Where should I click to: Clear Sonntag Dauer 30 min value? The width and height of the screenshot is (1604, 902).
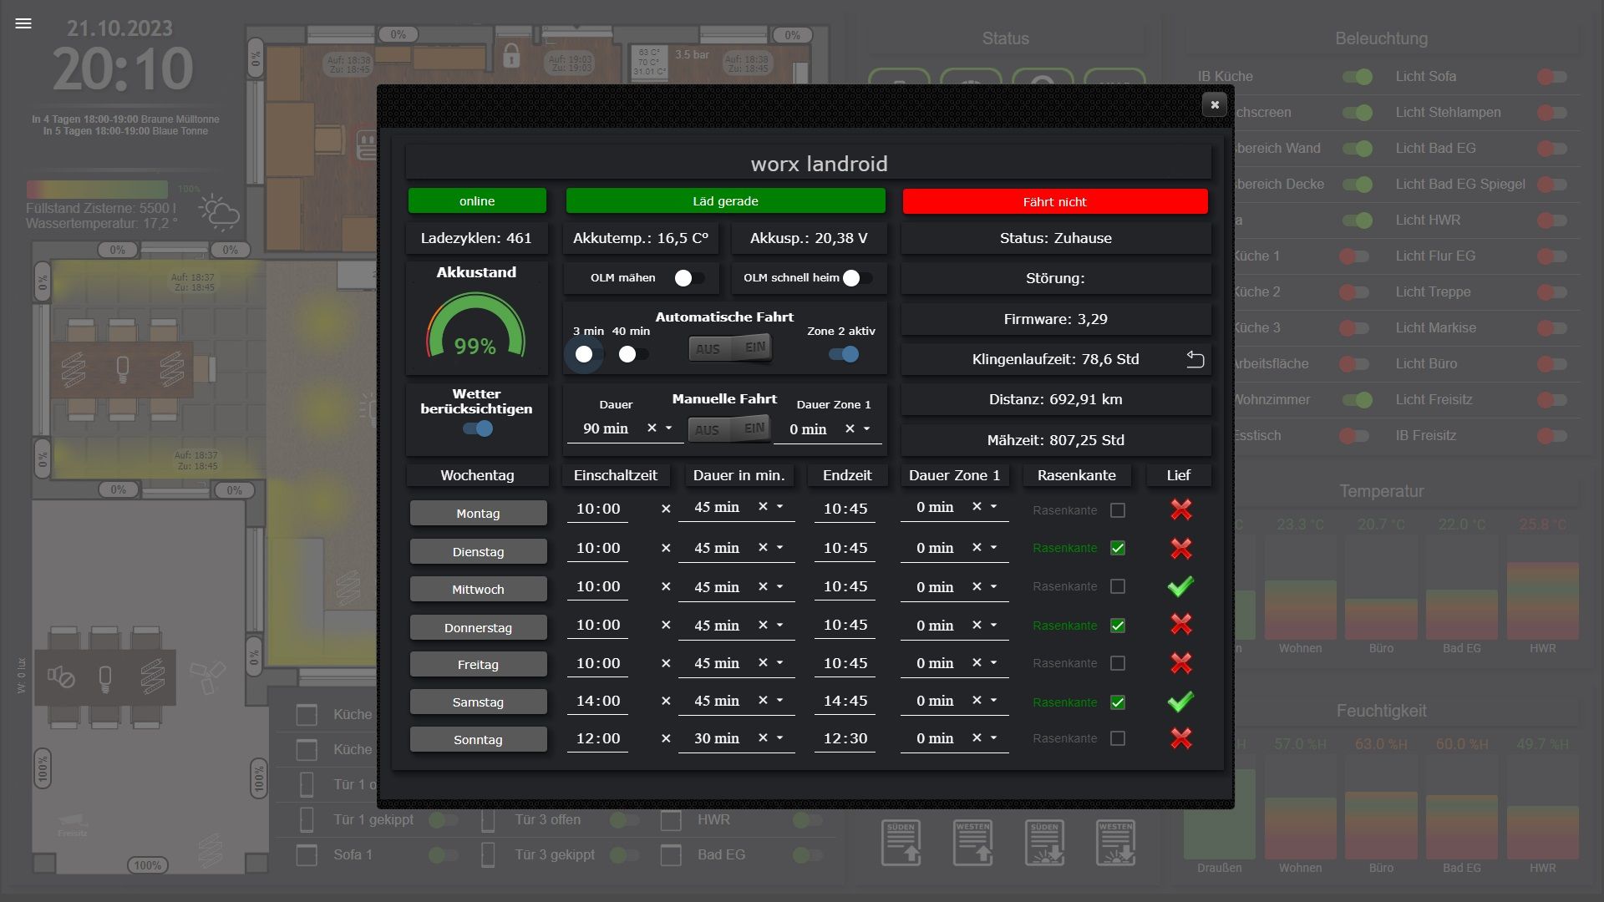click(763, 737)
